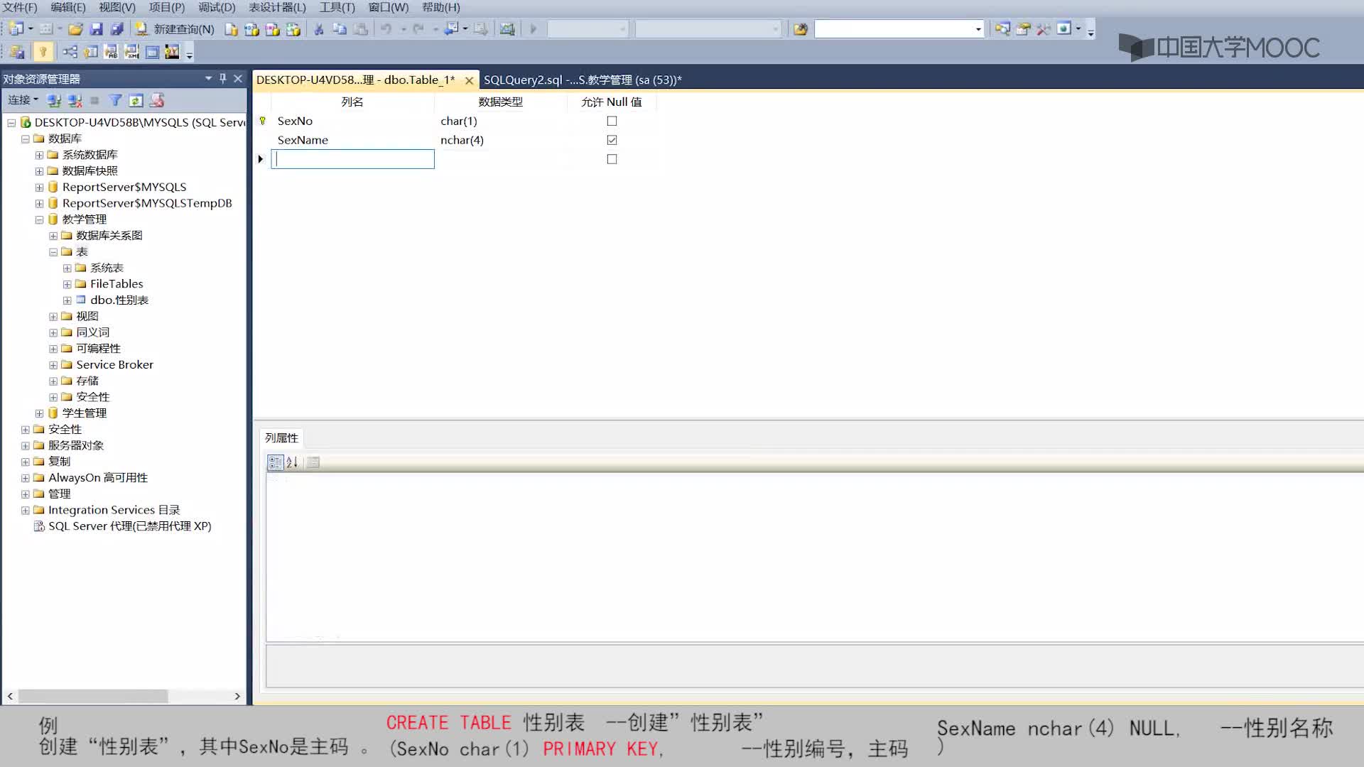Viewport: 1364px width, 767px height.
Task: Open the 文件(F) menu
Action: [x=20, y=7]
